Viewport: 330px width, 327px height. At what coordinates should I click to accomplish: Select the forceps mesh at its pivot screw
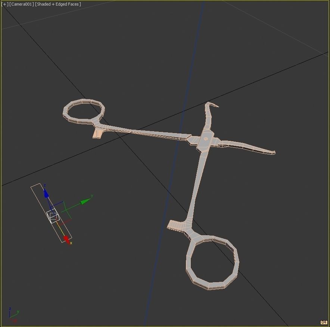pyautogui.click(x=206, y=139)
